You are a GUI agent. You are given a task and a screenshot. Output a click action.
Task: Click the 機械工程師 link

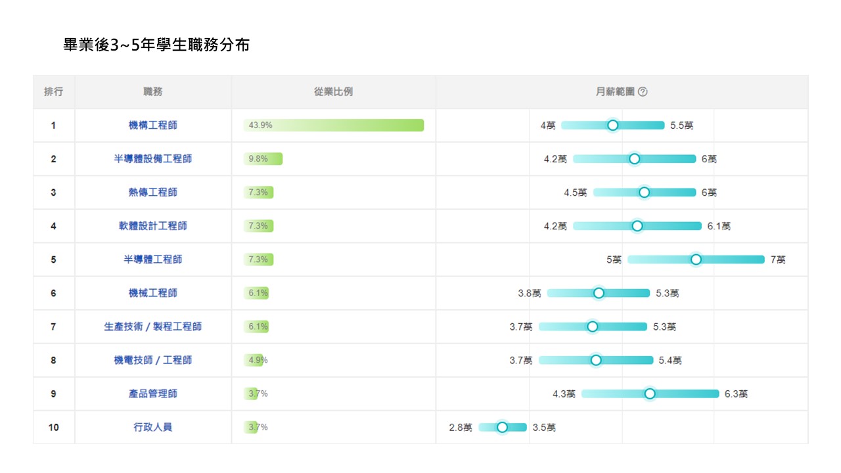tap(152, 293)
